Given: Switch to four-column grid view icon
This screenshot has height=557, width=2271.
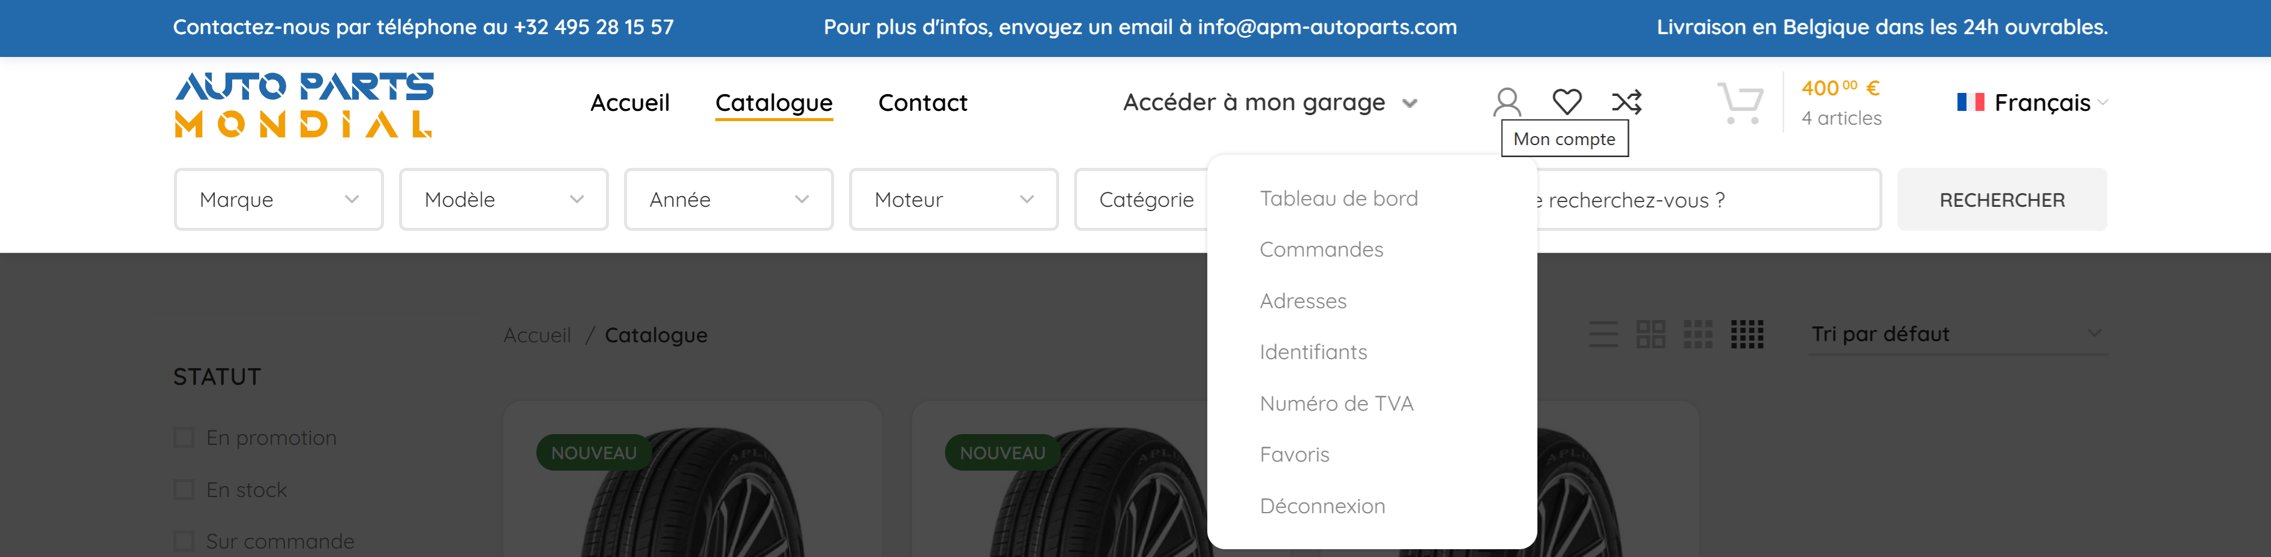Looking at the screenshot, I should coord(1747,334).
